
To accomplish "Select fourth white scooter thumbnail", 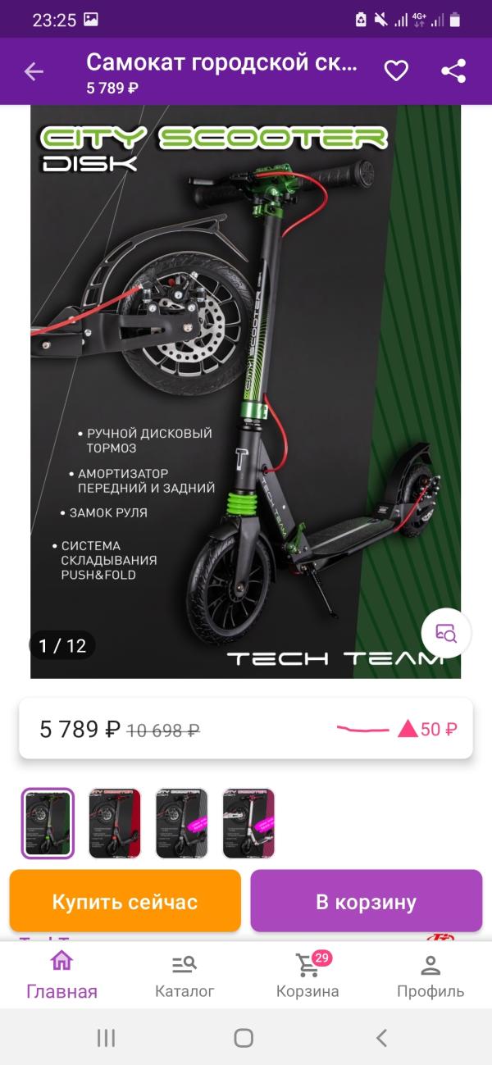I will (248, 823).
